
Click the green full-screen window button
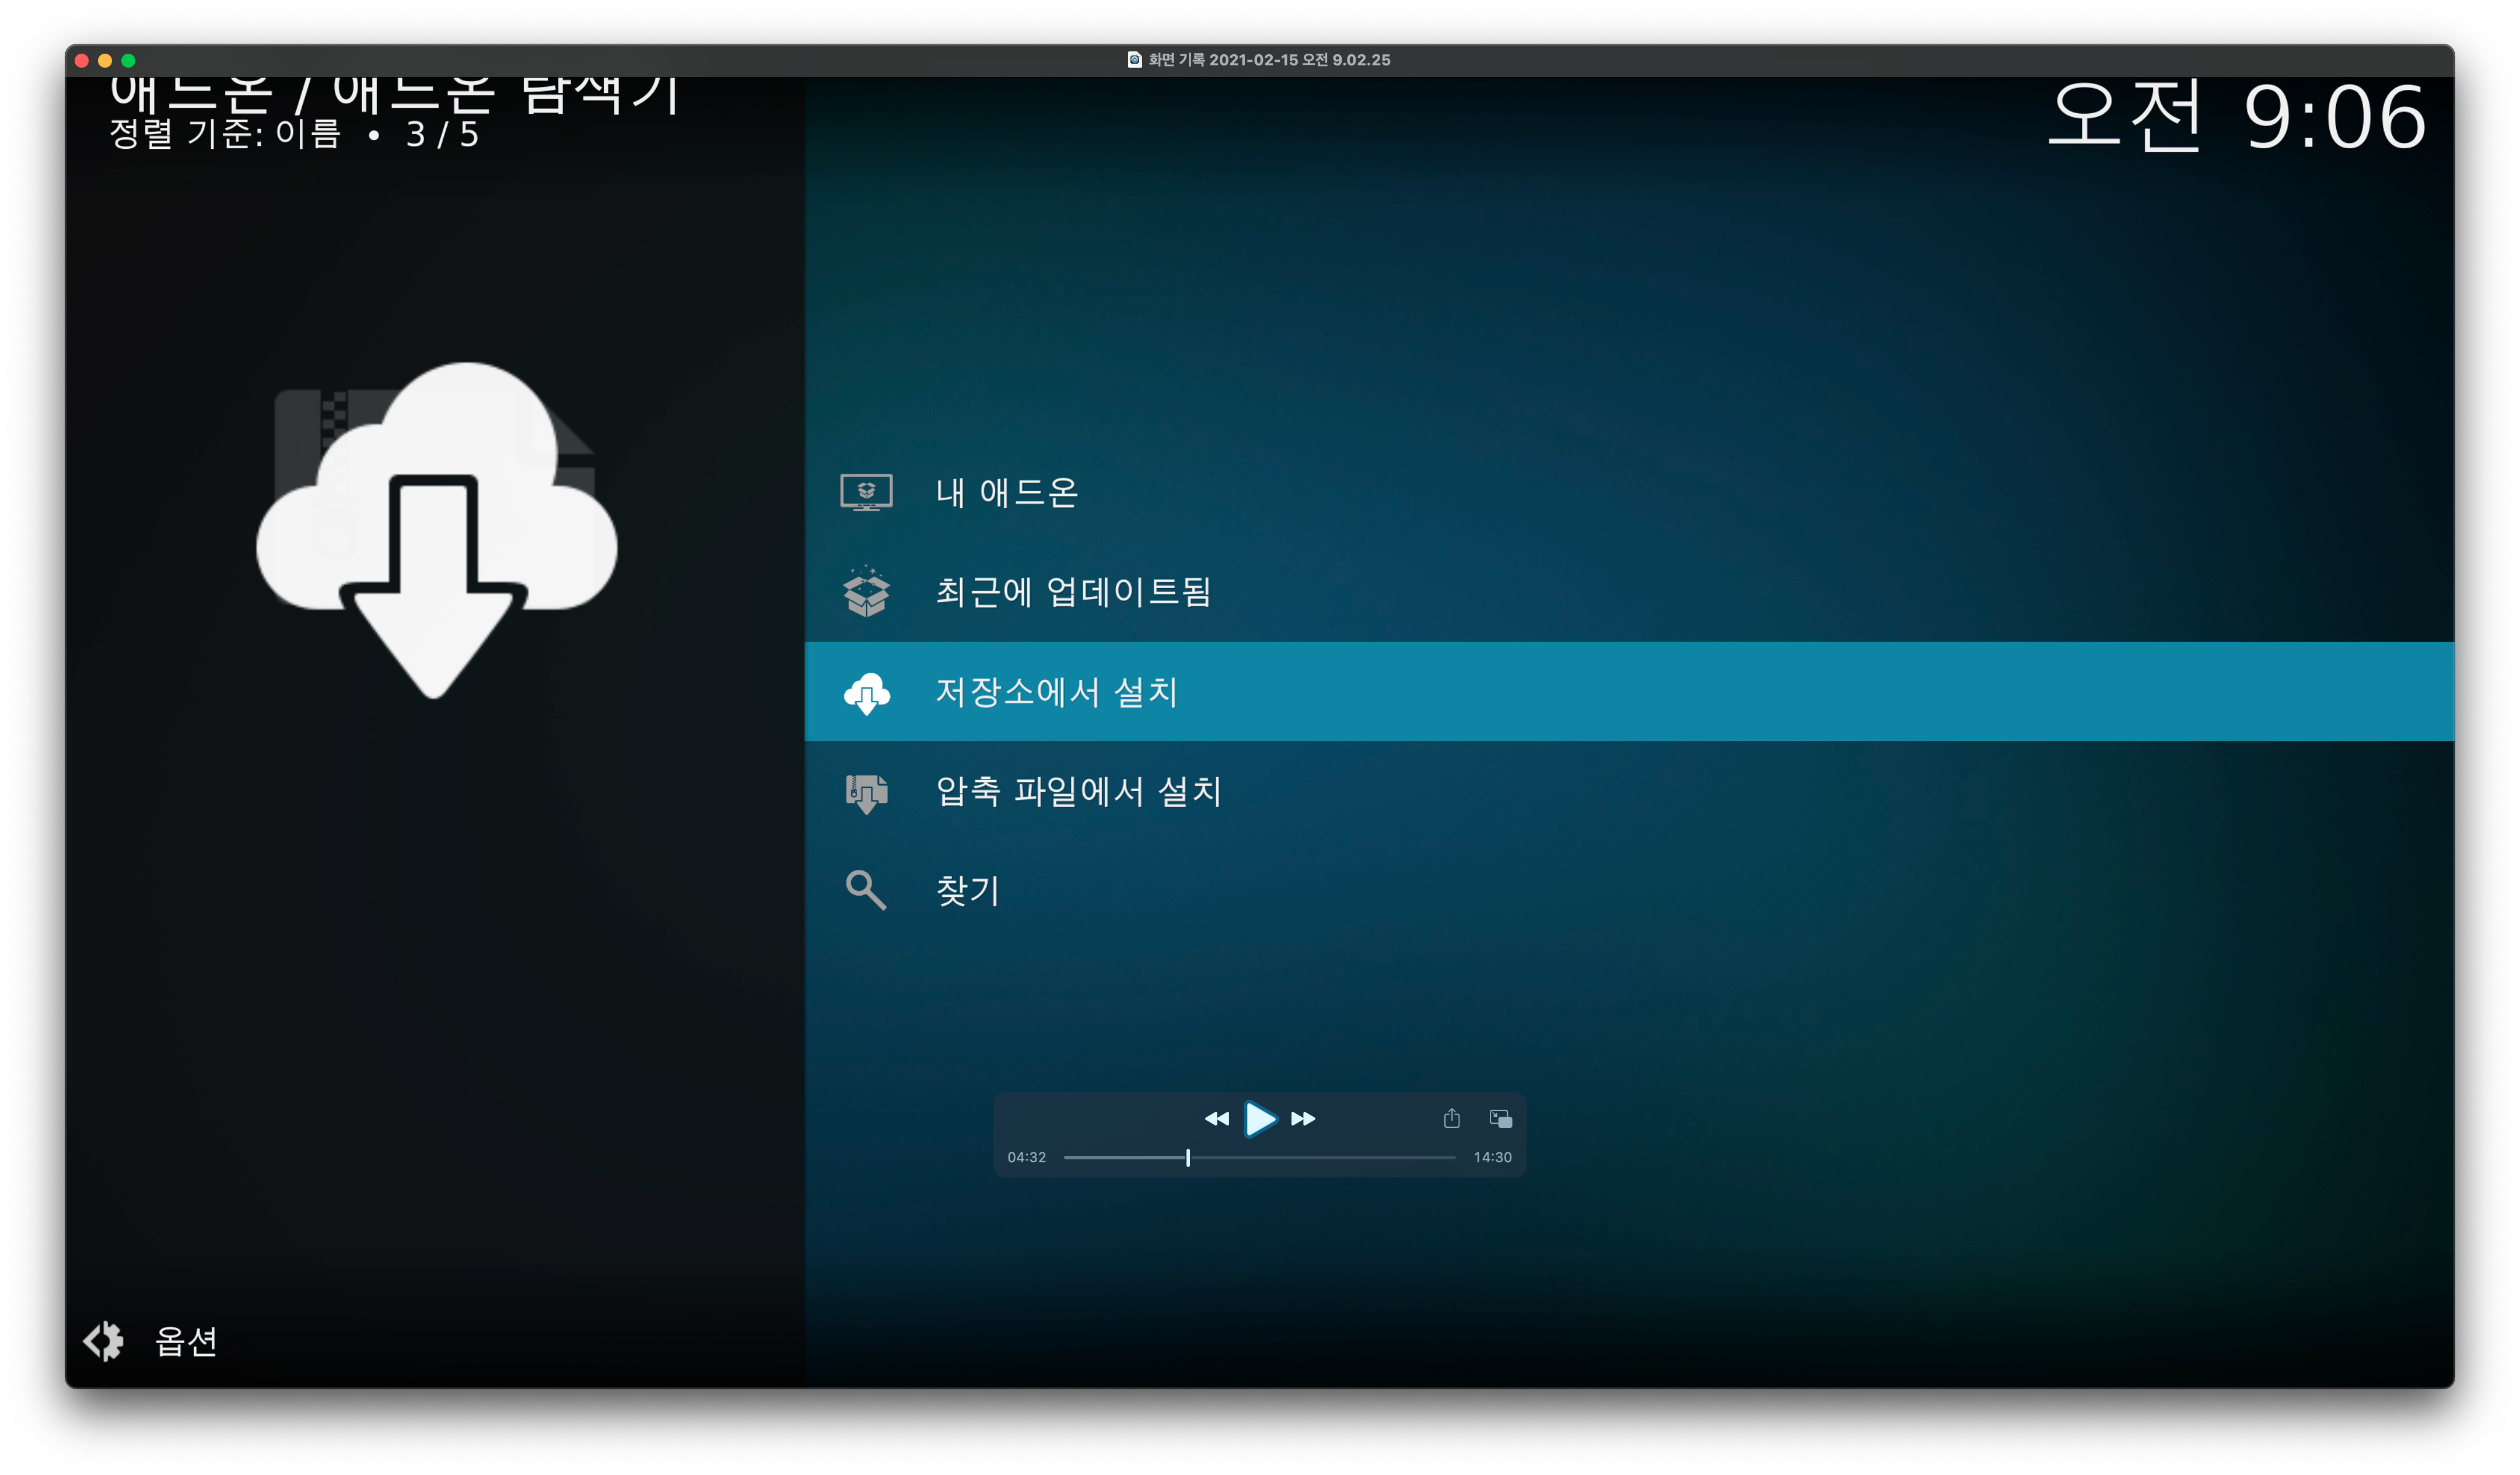click(x=128, y=60)
